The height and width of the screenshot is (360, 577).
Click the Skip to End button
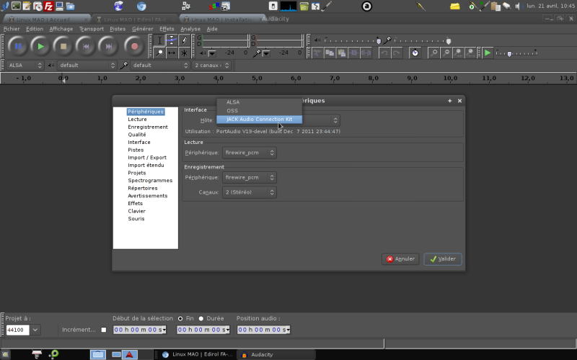pyautogui.click(x=110, y=46)
